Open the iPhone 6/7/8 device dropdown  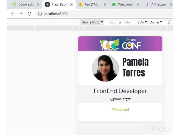[92, 22]
